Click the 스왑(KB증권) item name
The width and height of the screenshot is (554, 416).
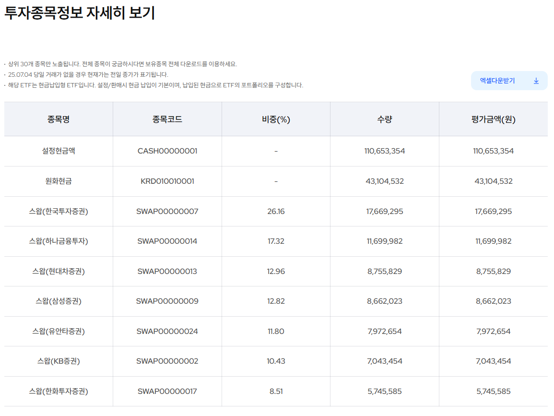click(58, 361)
